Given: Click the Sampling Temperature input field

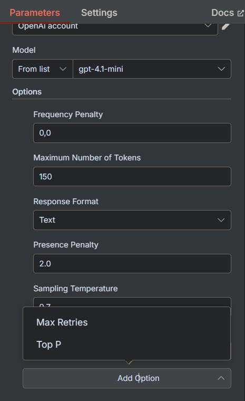Looking at the screenshot, I should [132, 302].
